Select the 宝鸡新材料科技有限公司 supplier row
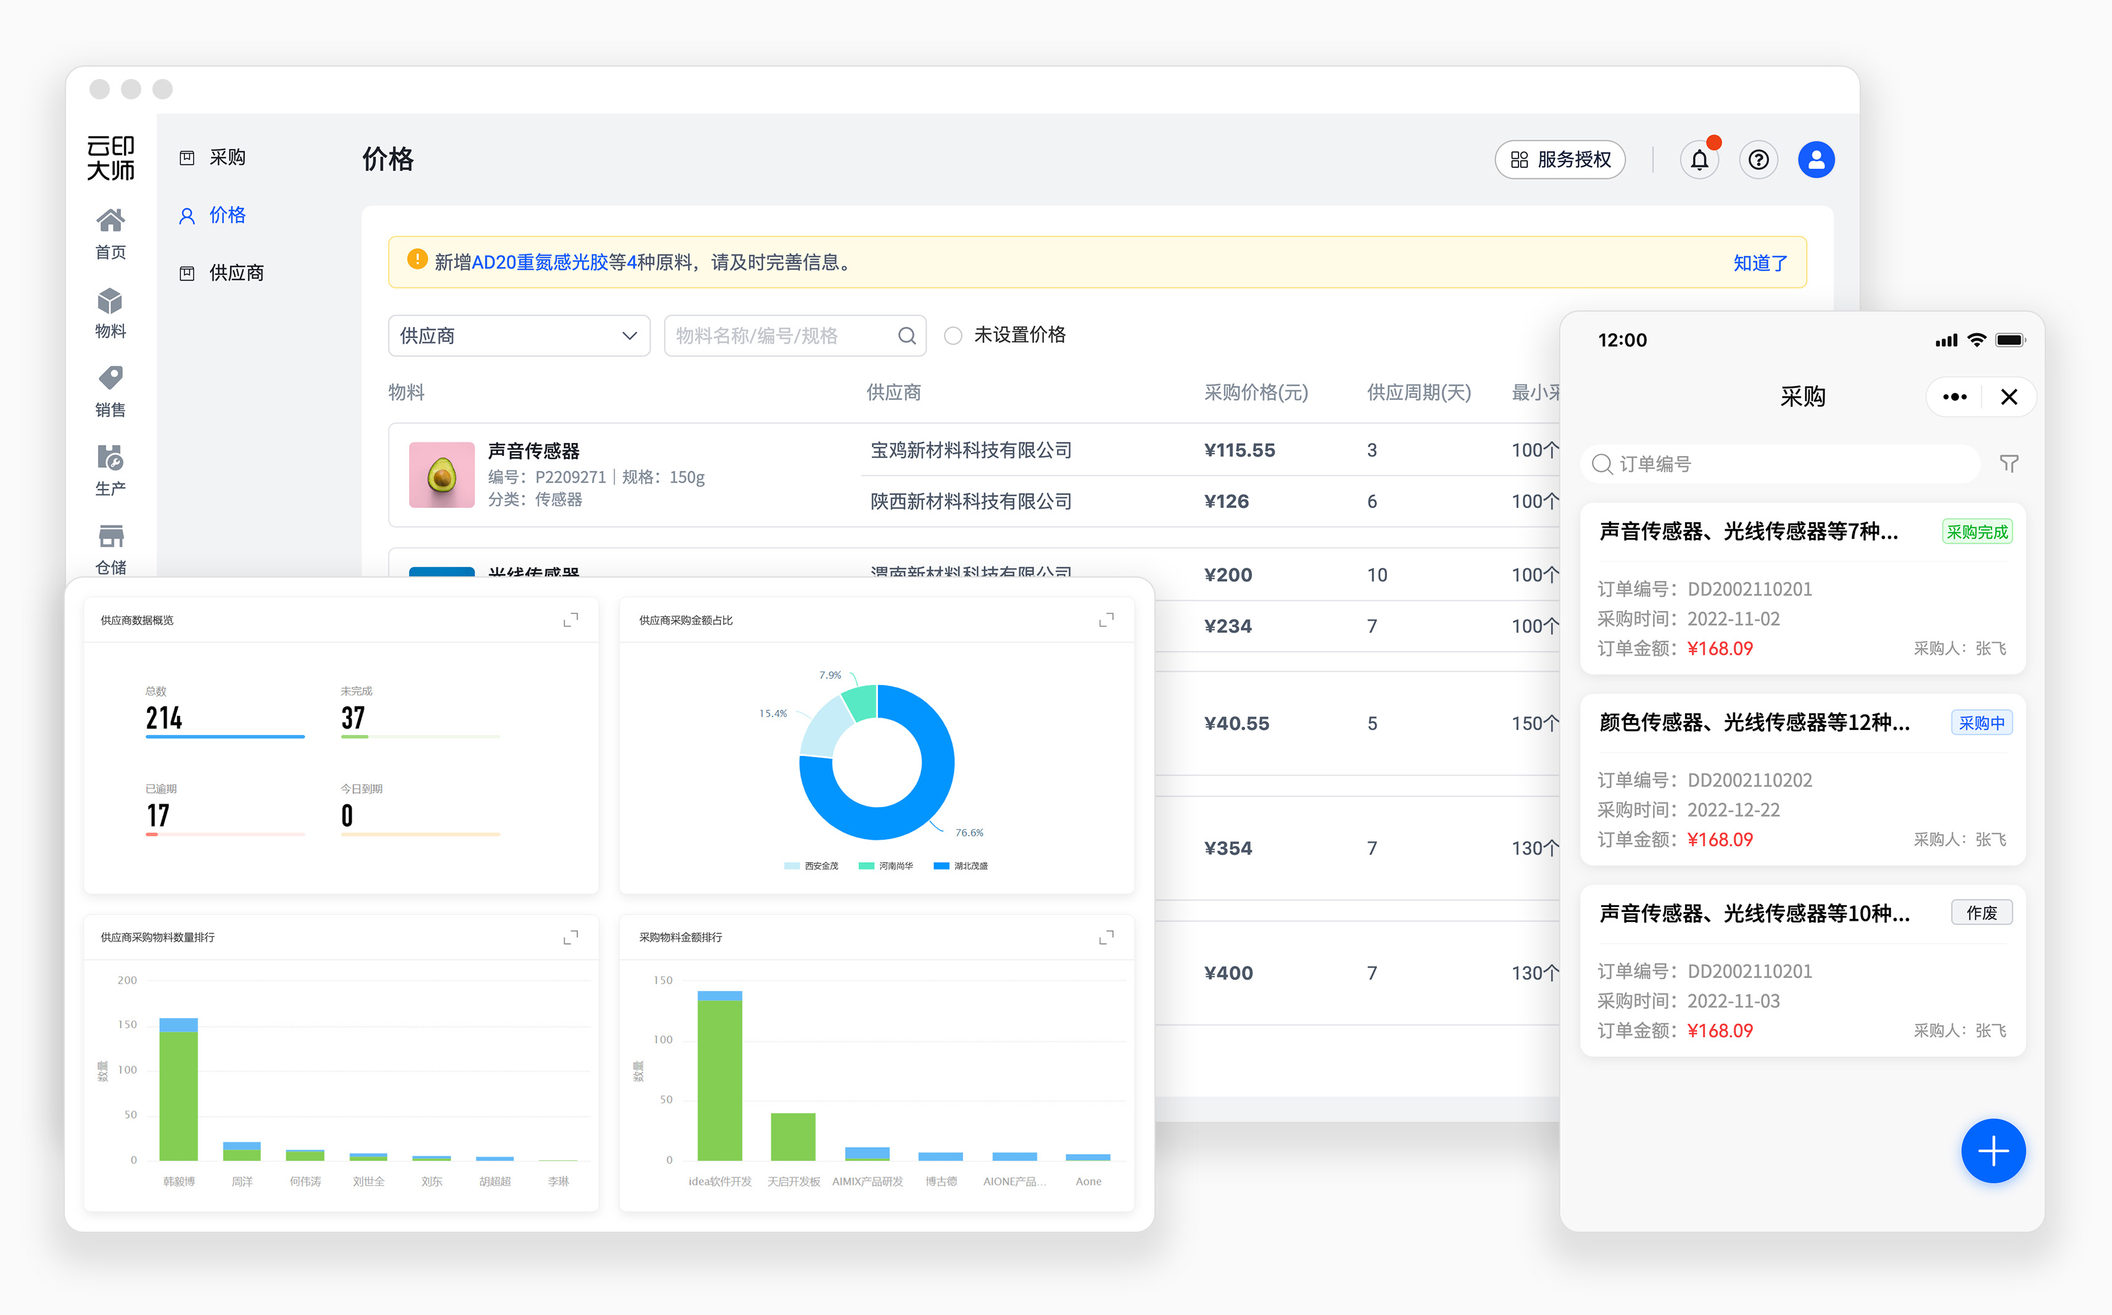2112x1315 pixels. pos(971,450)
